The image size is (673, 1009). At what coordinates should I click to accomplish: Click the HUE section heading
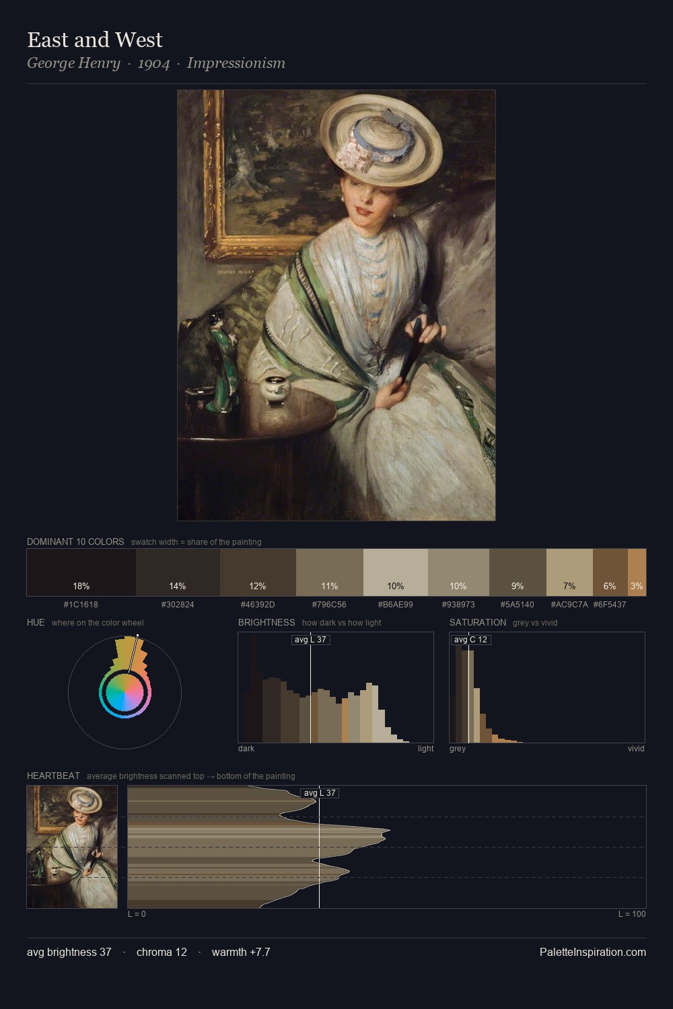click(x=36, y=622)
